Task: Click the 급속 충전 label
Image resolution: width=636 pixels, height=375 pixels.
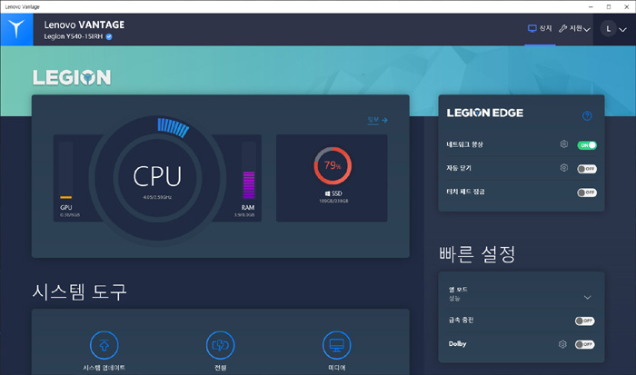Action: tap(461, 321)
